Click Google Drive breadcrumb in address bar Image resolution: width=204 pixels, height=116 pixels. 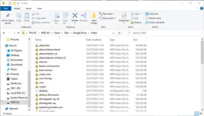click(x=80, y=33)
